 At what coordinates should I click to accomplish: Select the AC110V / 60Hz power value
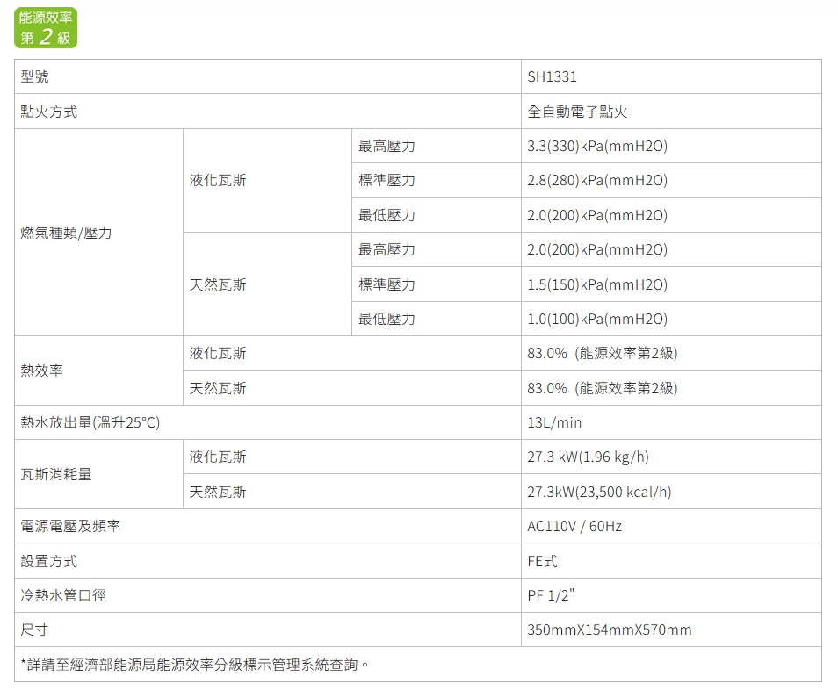point(574,526)
